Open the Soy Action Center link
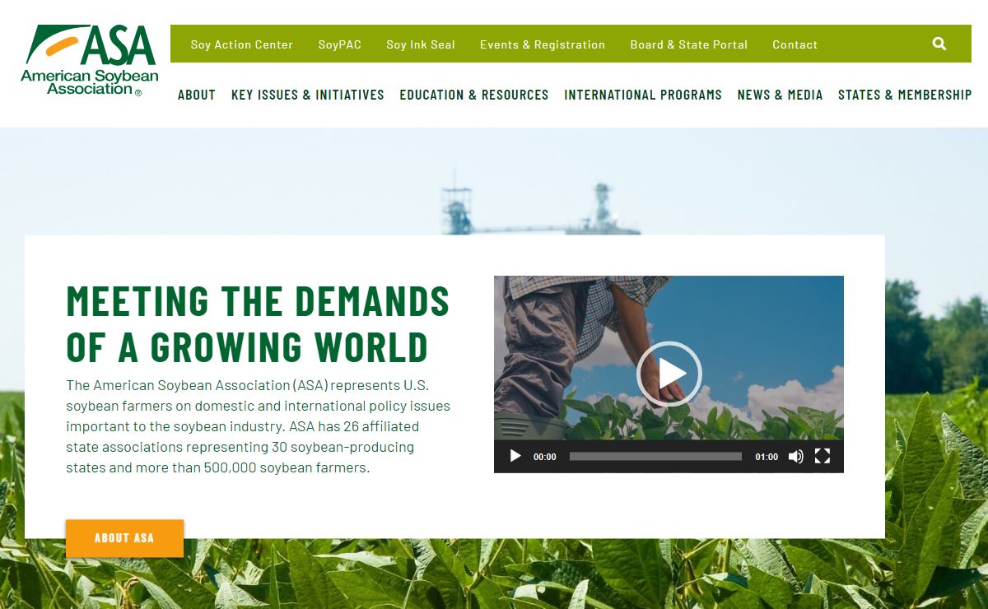Screen dimensions: 988x609 242,44
